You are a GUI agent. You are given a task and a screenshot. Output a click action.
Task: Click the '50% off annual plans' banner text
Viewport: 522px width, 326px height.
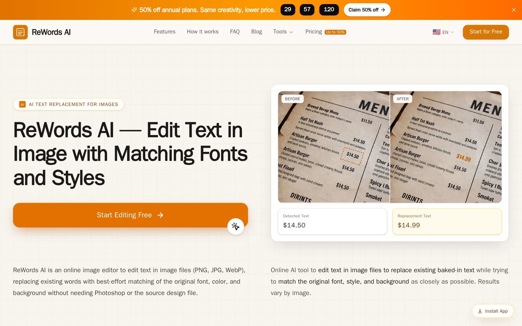[207, 10]
